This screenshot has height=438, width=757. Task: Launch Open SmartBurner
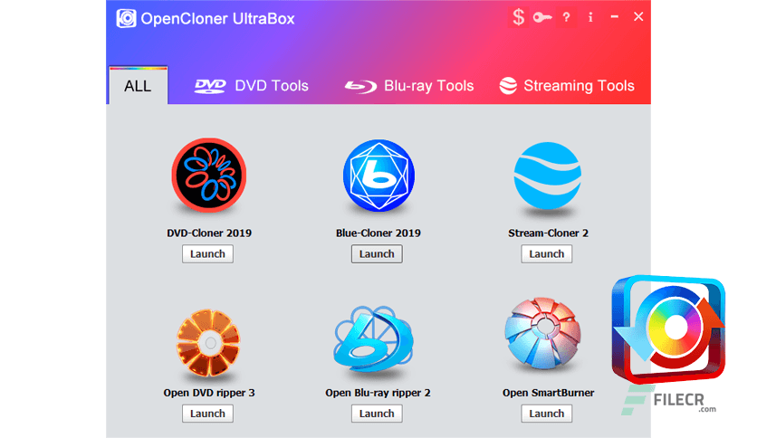[x=547, y=414]
